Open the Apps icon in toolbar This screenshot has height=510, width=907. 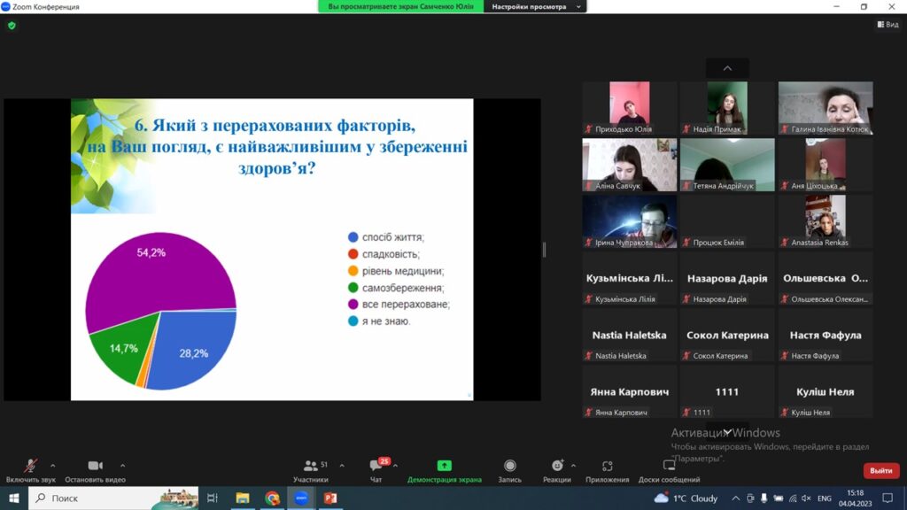607,466
